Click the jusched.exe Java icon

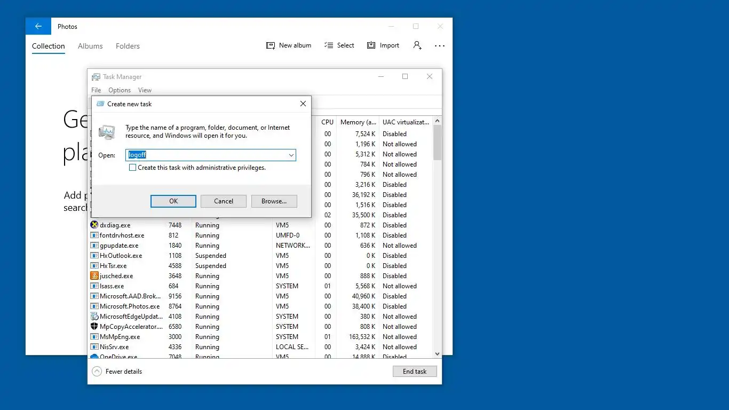point(94,276)
